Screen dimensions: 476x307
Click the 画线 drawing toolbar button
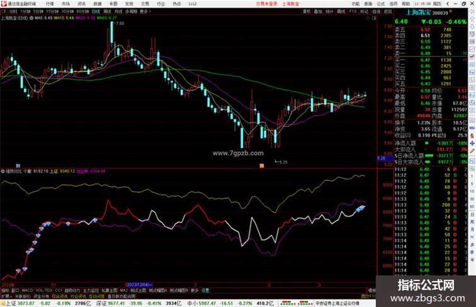point(341,11)
